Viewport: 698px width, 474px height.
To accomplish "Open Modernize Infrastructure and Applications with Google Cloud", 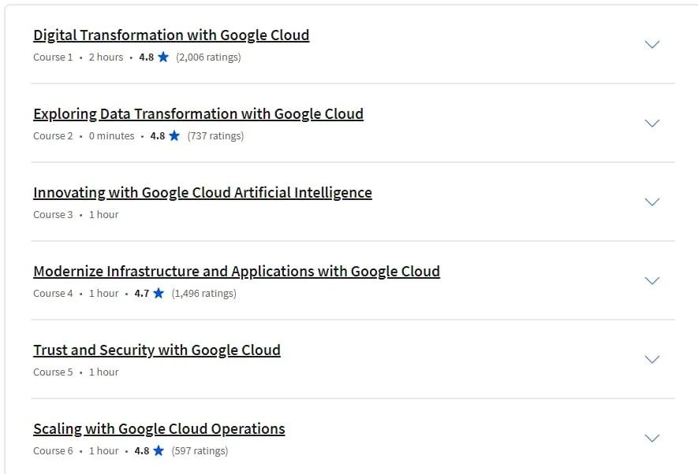I will 237,271.
